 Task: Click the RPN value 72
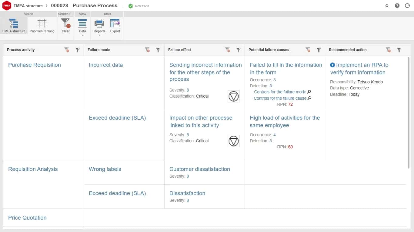[x=290, y=104]
